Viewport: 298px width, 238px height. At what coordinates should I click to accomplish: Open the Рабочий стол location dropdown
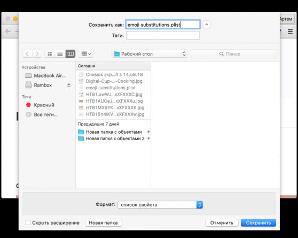click(x=150, y=54)
